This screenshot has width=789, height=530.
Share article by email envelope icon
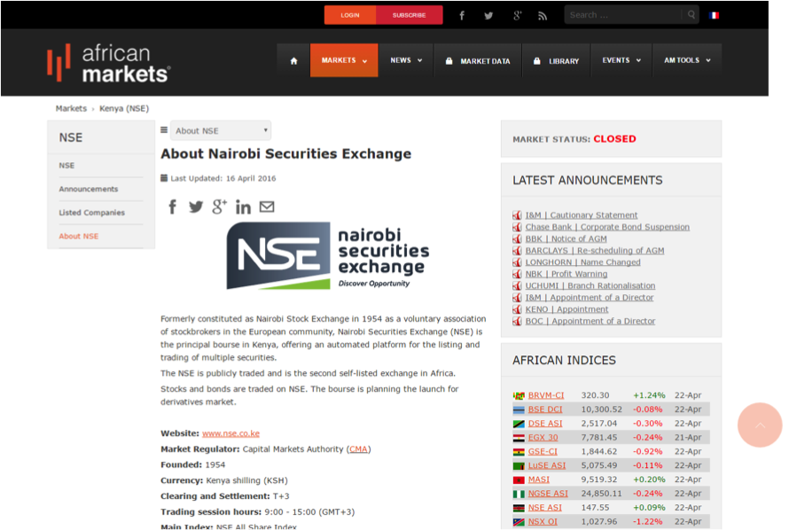pyautogui.click(x=267, y=207)
